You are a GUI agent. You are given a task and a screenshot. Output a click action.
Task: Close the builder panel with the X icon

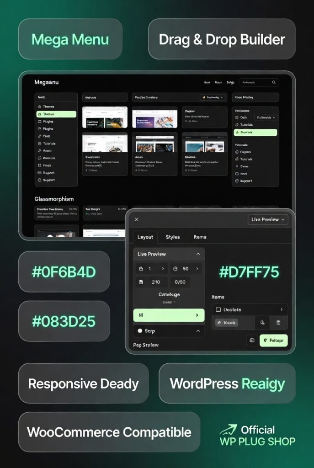[x=136, y=219]
